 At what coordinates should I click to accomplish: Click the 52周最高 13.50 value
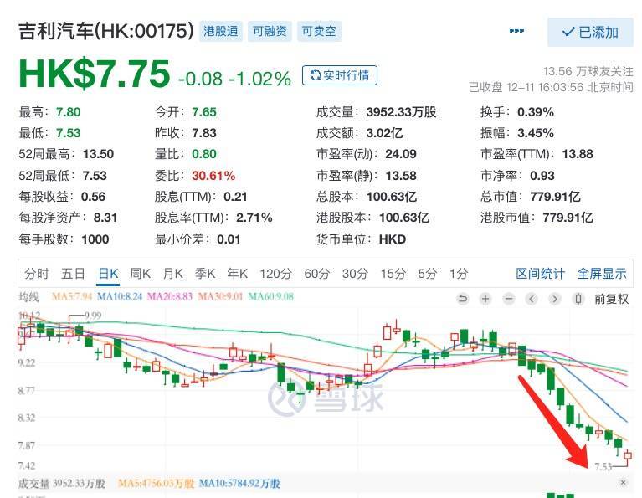(x=98, y=154)
